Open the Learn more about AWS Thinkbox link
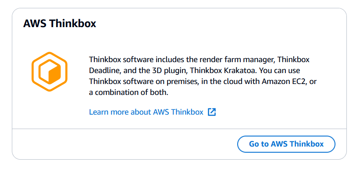Image resolution: width=360 pixels, height=175 pixels. tap(146, 112)
